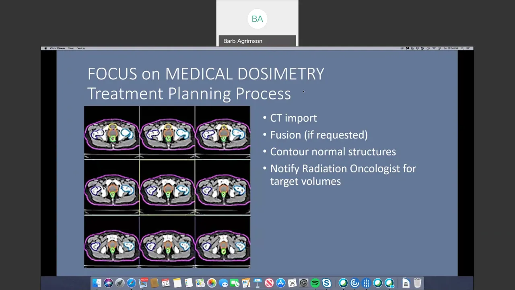
Task: Open Safari compass icon in dock
Action: 131,283
